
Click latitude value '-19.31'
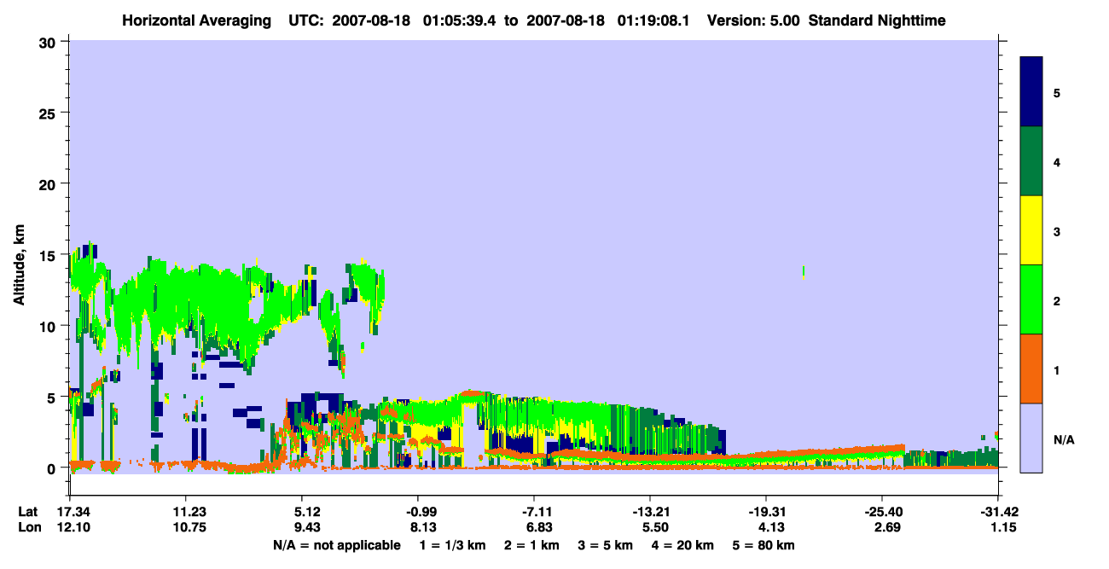tap(765, 512)
